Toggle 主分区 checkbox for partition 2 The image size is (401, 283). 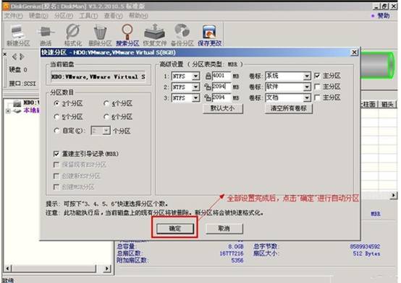coord(317,87)
